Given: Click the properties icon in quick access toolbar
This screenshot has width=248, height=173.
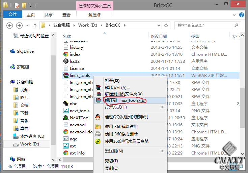Looking at the screenshot, I should (x=17, y=5).
